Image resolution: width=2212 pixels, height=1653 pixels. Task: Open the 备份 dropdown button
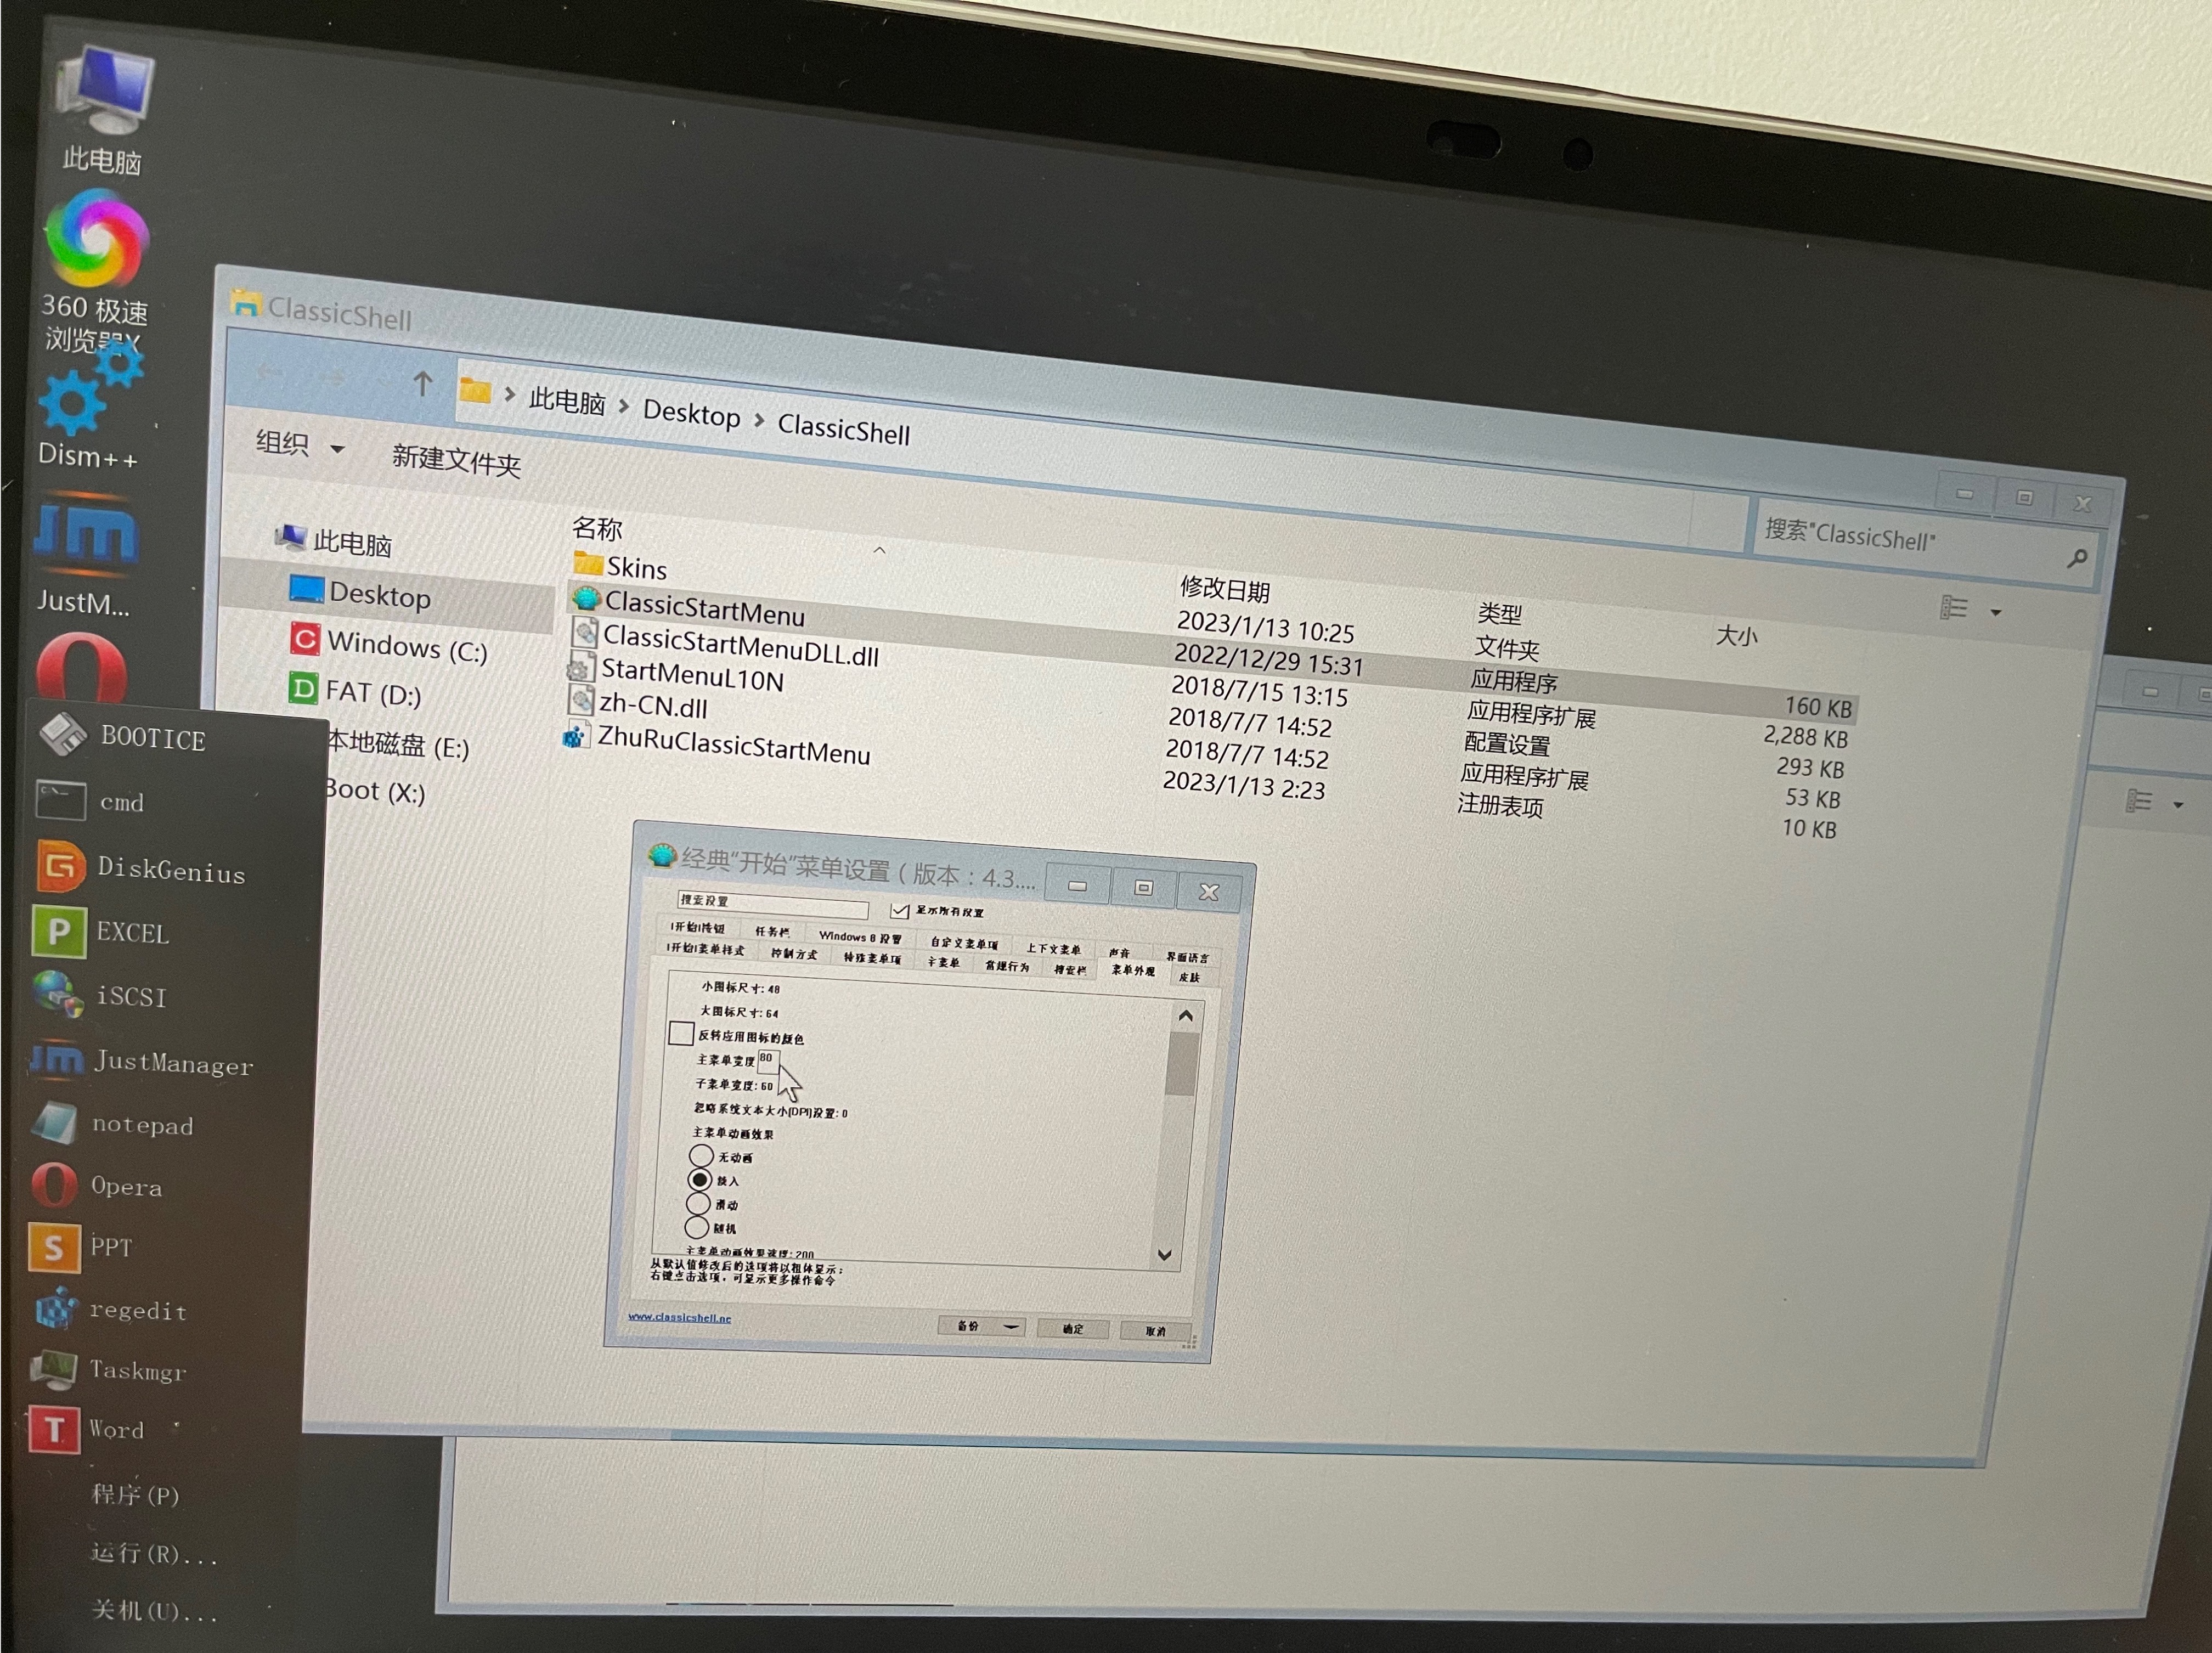pyautogui.click(x=981, y=1326)
